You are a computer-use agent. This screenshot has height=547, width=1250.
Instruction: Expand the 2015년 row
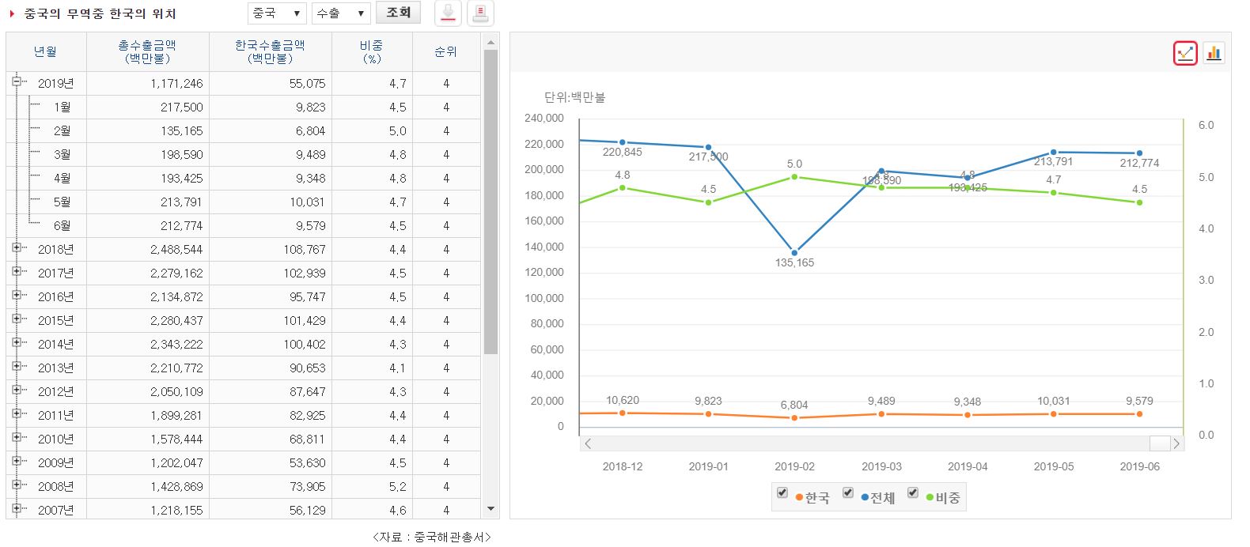coord(16,319)
